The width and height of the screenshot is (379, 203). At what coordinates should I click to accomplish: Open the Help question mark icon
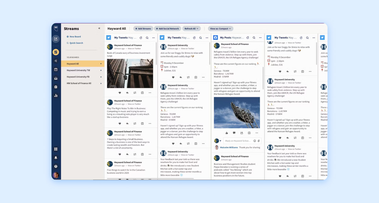(56, 166)
